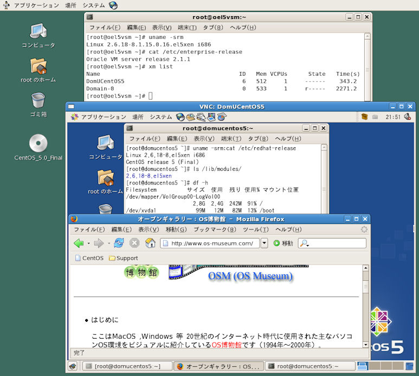This screenshot has width=419, height=376.
Task: Open ブックマーク menu in Firefox
Action: click(215, 229)
